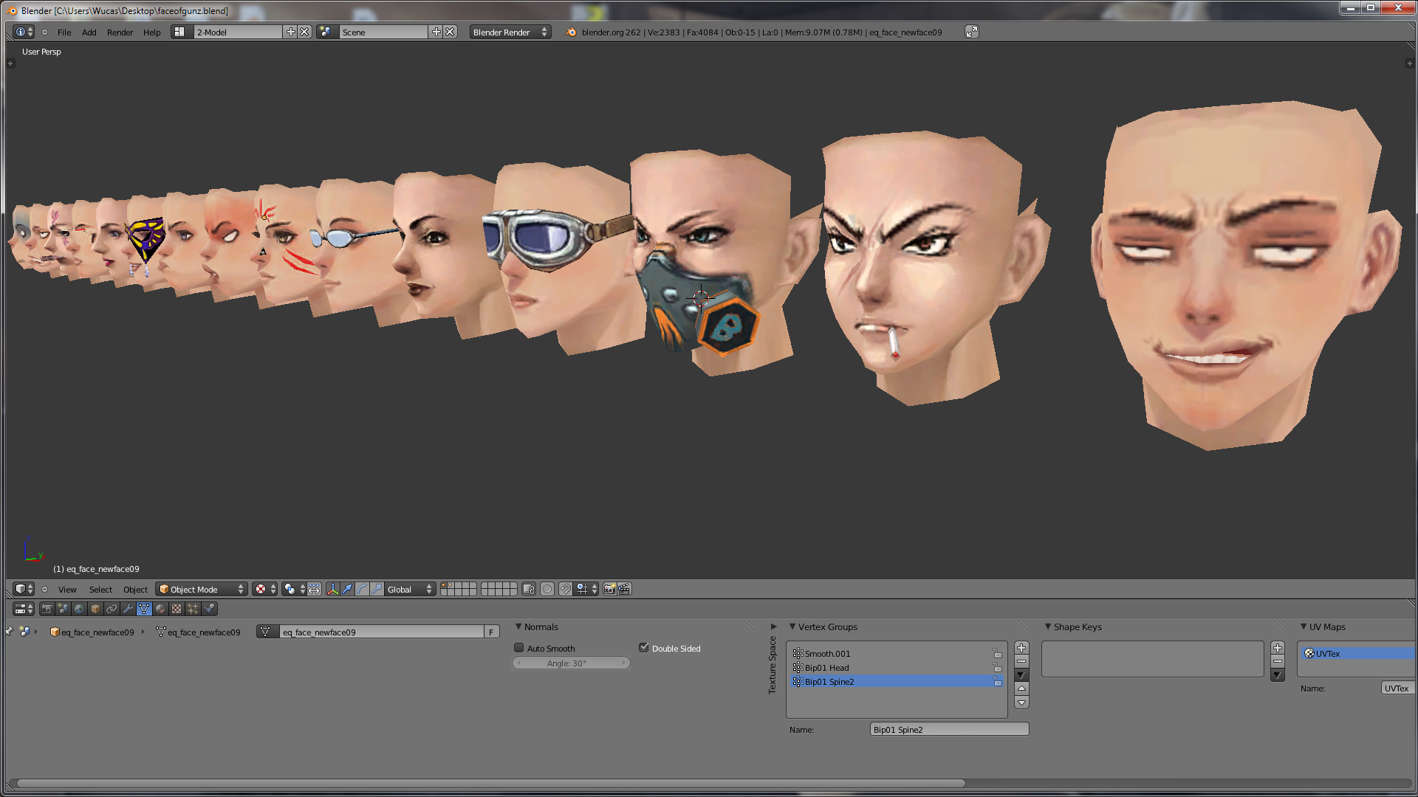Viewport: 1418px width, 797px height.
Task: Open the Add menu in menu bar
Action: coord(89,32)
